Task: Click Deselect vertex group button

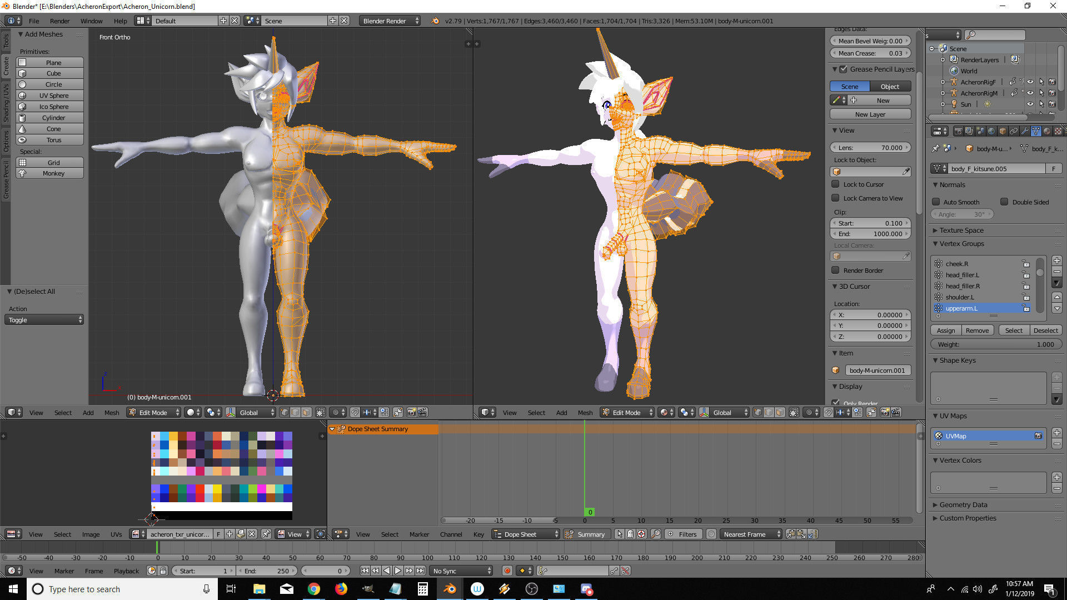Action: tap(1045, 330)
